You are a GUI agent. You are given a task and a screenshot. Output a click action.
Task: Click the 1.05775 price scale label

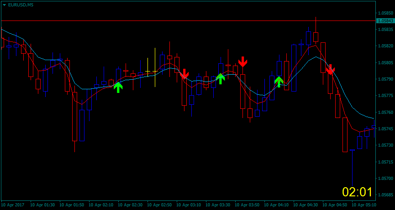[x=385, y=96]
